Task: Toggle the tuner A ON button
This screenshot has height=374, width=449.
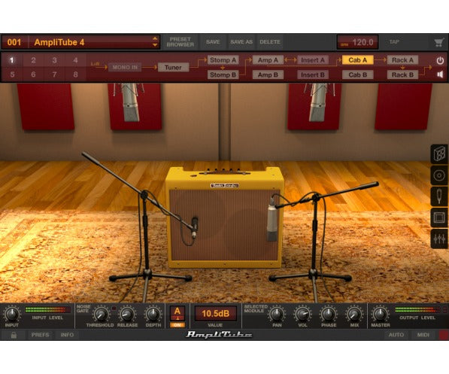Action: pyautogui.click(x=177, y=325)
